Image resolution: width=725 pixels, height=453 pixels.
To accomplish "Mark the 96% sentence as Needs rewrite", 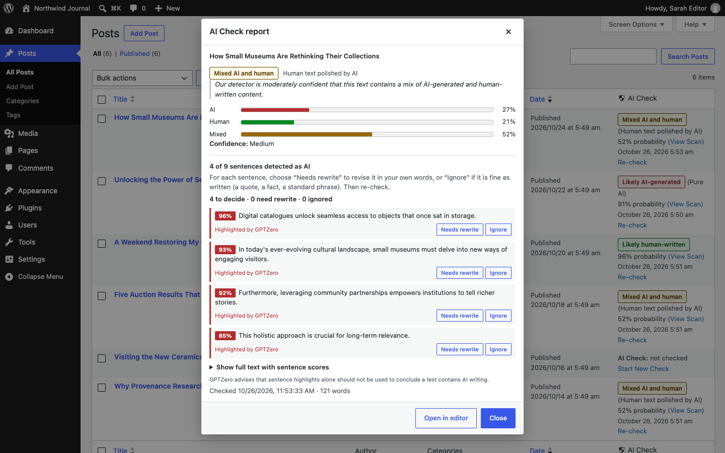I will point(460,230).
